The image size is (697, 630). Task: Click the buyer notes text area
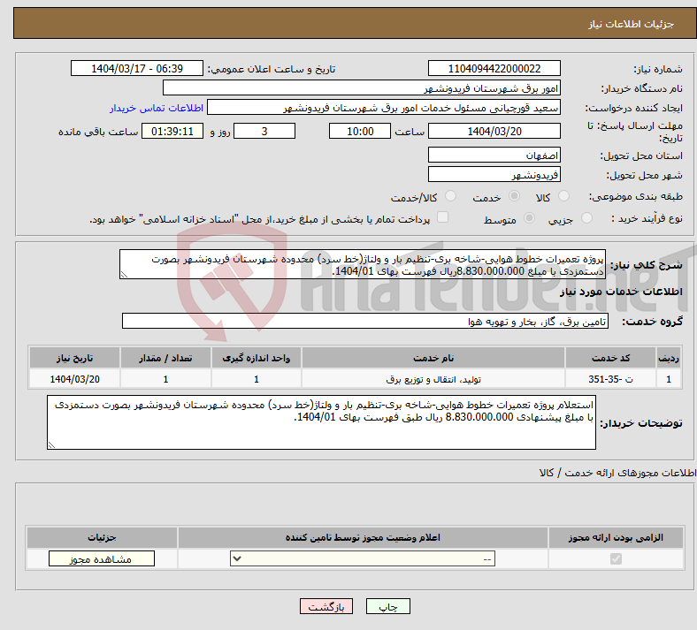321,422
